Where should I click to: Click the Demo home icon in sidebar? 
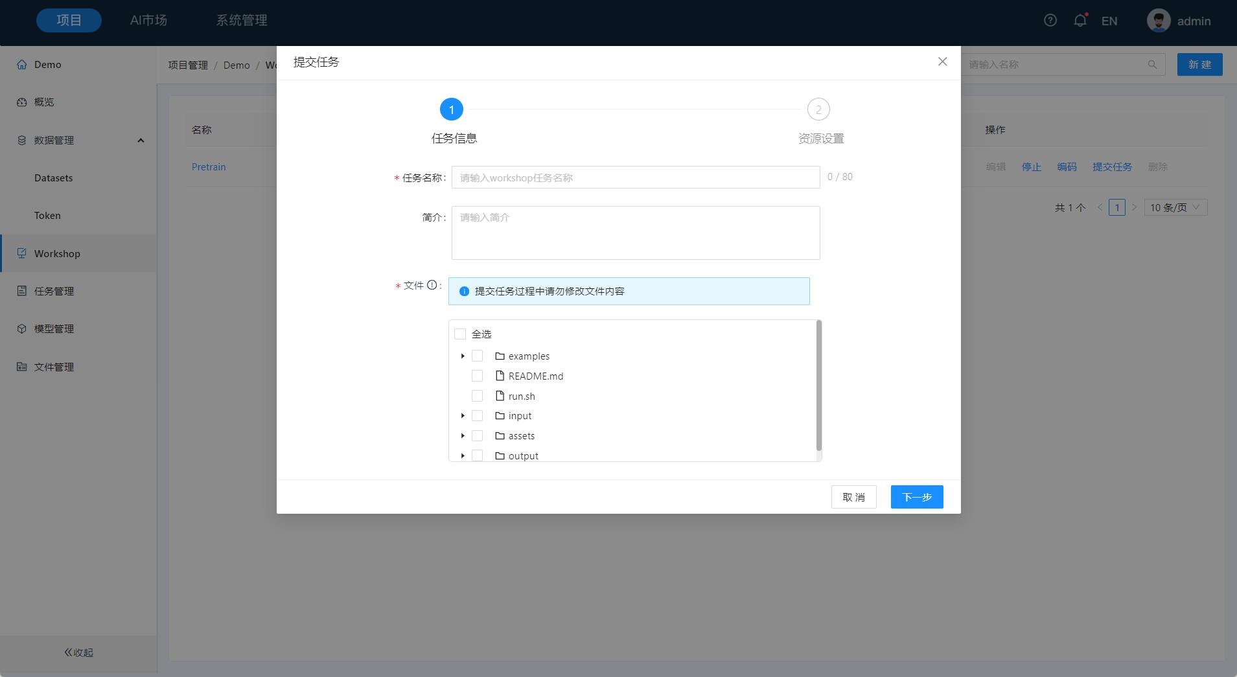pos(22,65)
